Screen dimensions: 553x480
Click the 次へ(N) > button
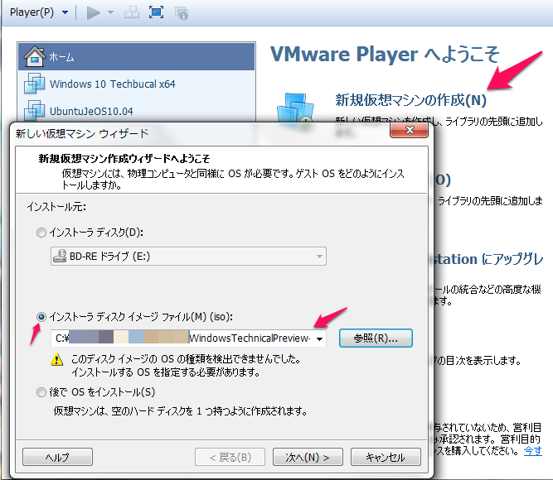(x=308, y=457)
